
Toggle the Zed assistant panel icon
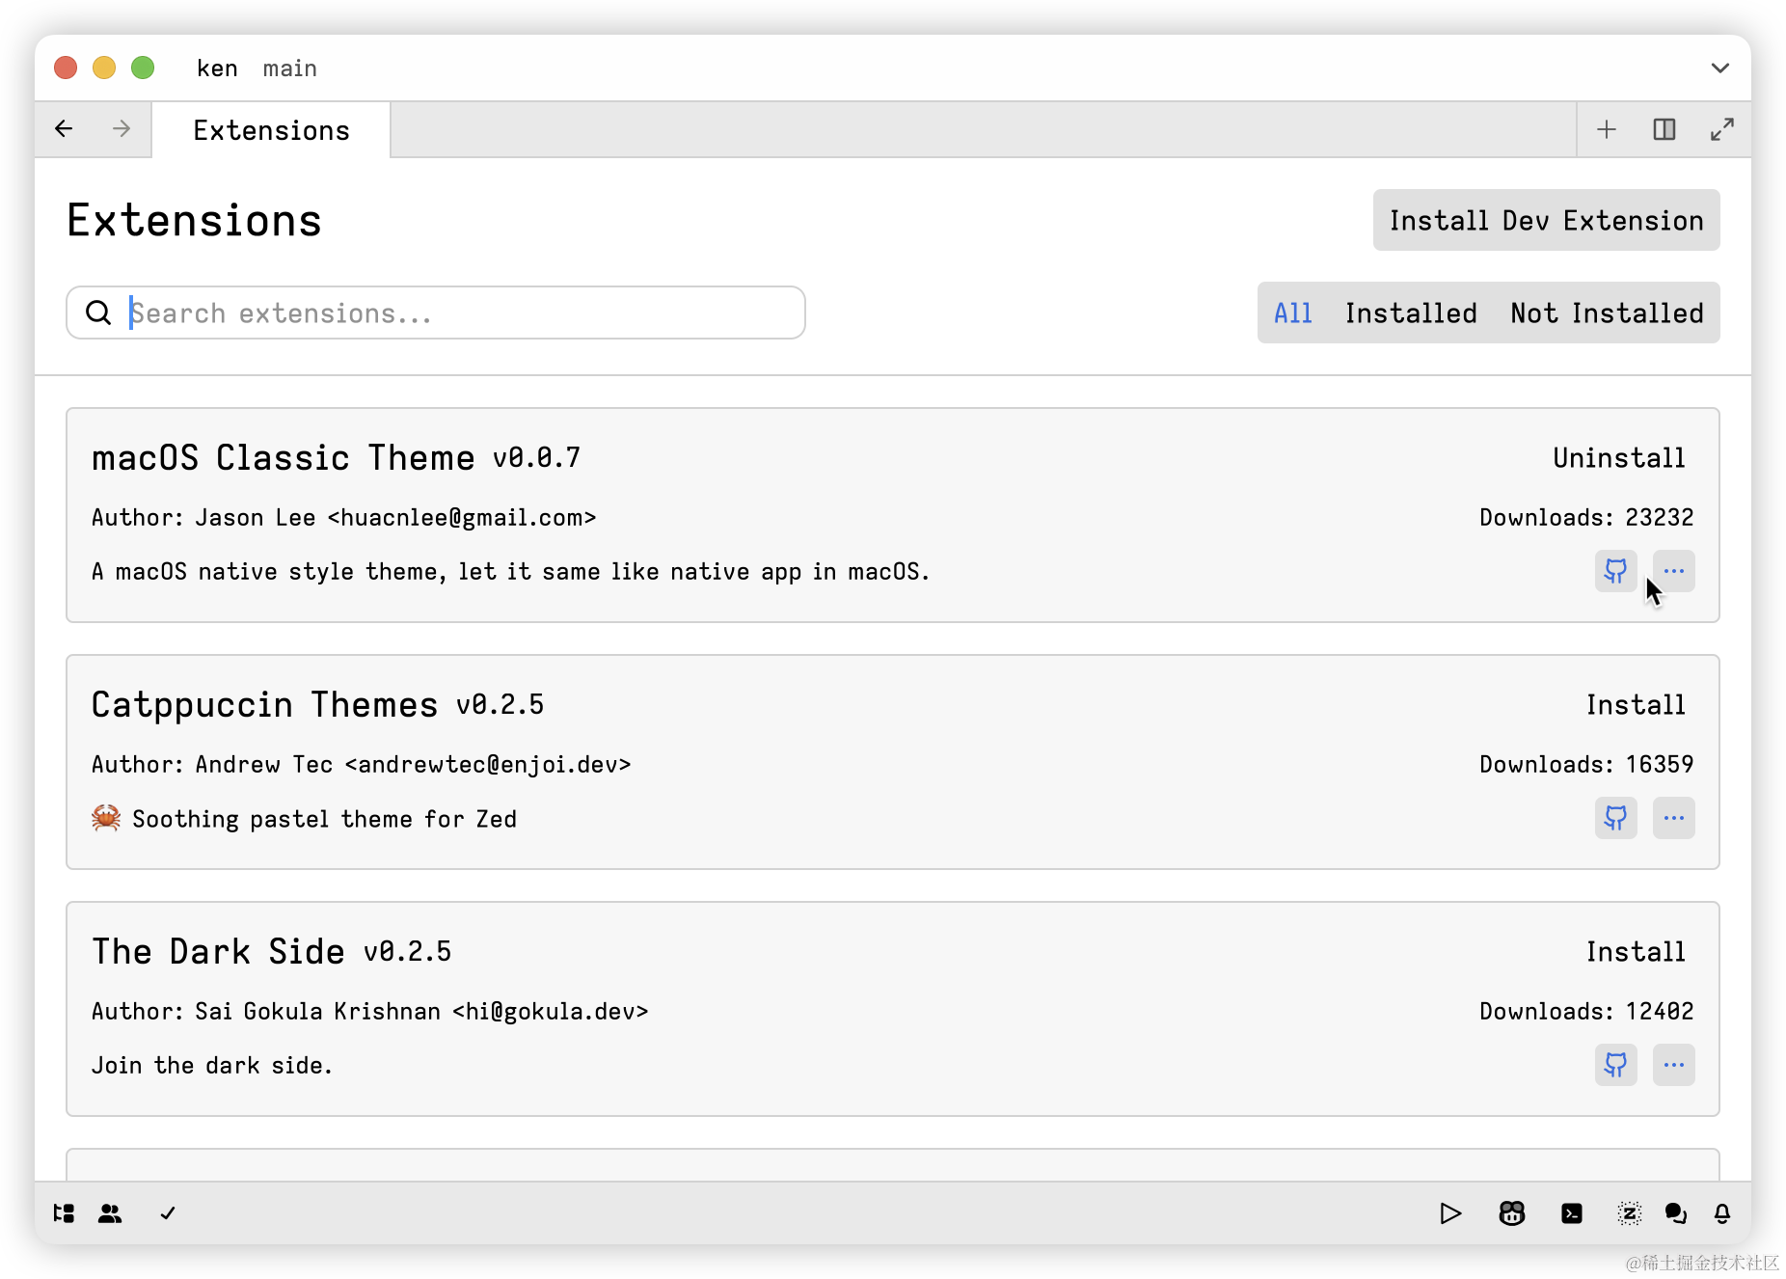pyautogui.click(x=1630, y=1213)
